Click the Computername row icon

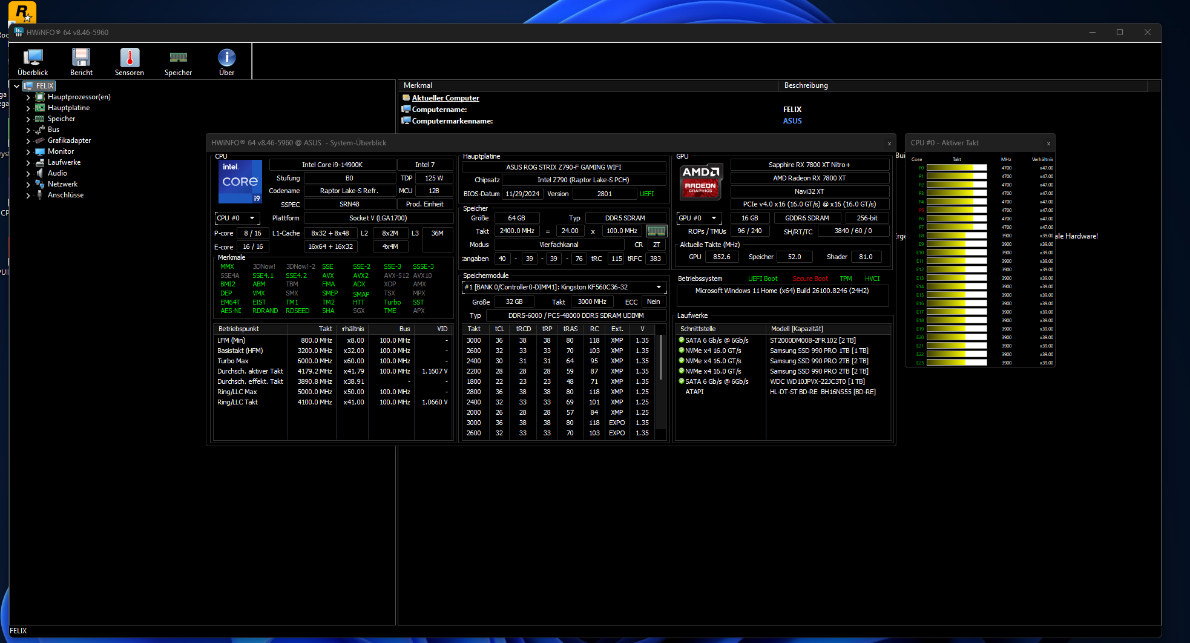[x=406, y=110]
